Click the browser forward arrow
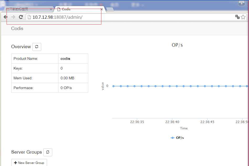 13,17
